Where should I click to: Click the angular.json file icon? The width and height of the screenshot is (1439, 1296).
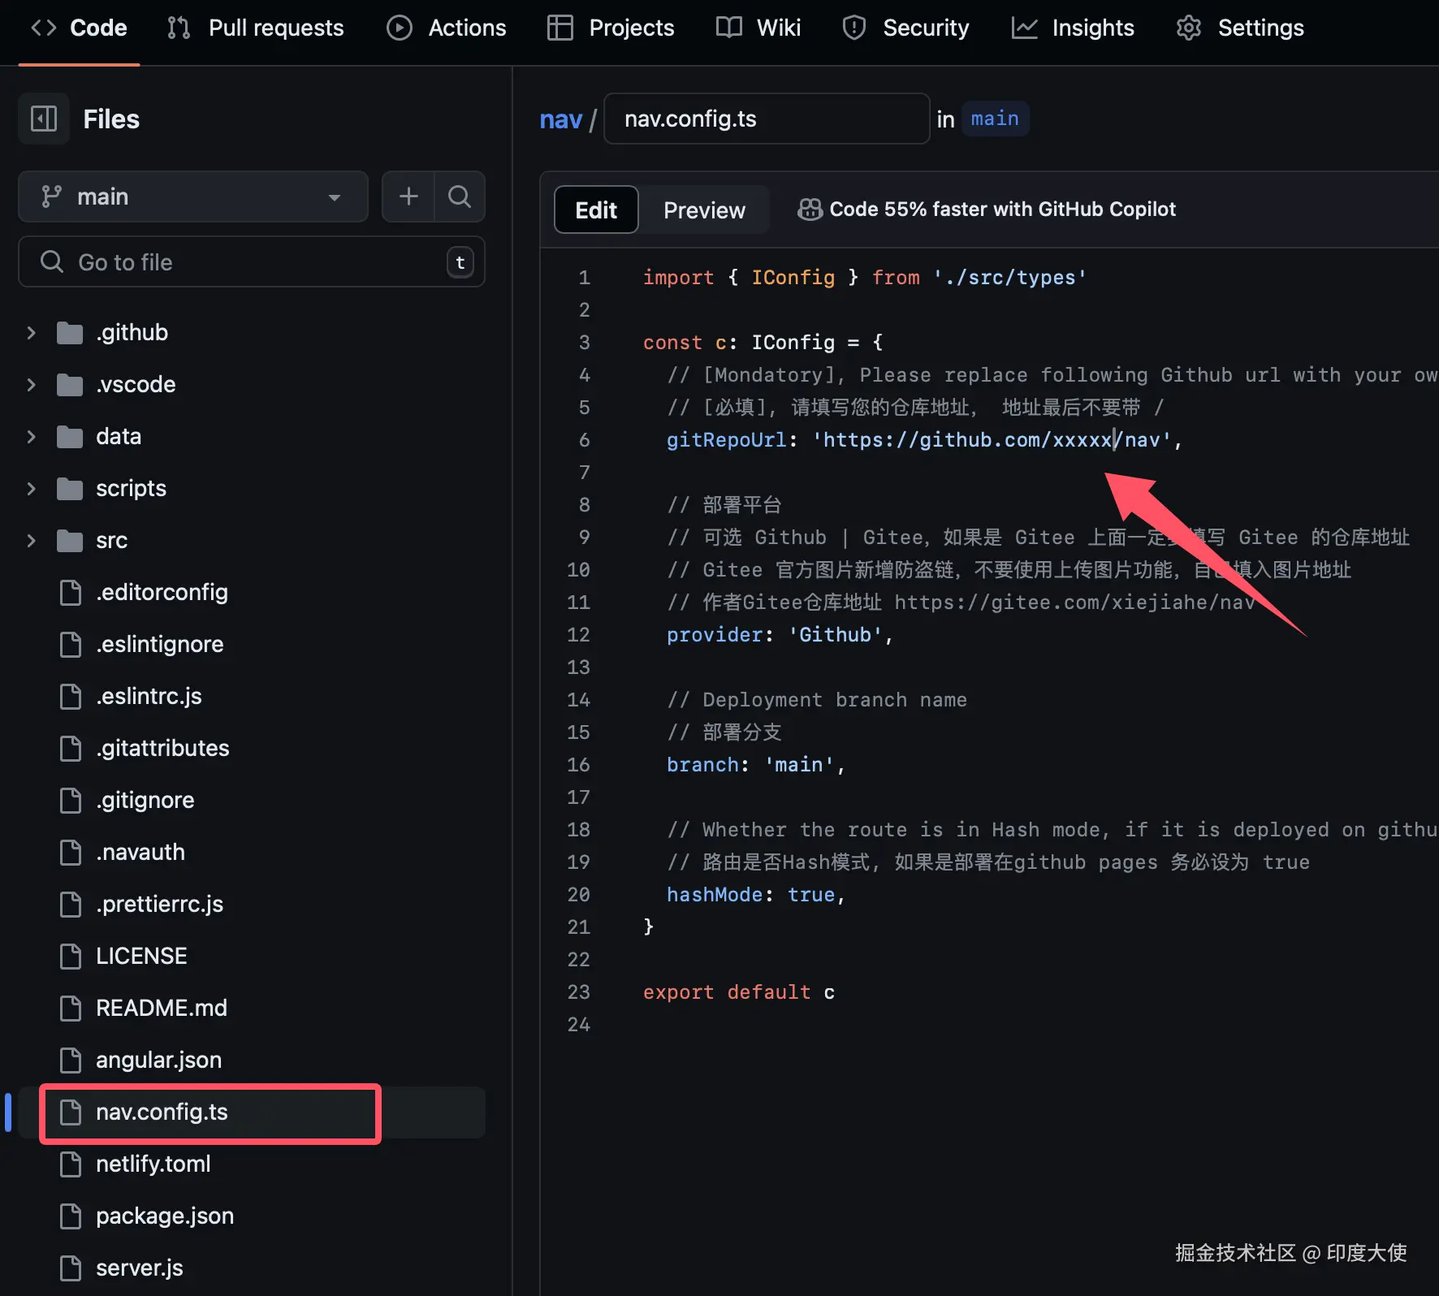(71, 1061)
